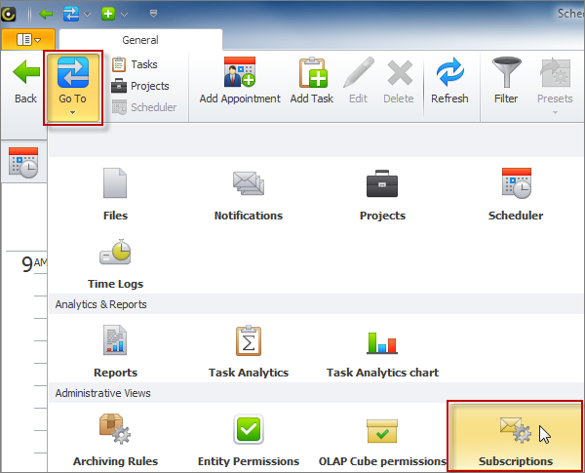
Task: Select the General ribbon tab
Action: (140, 40)
